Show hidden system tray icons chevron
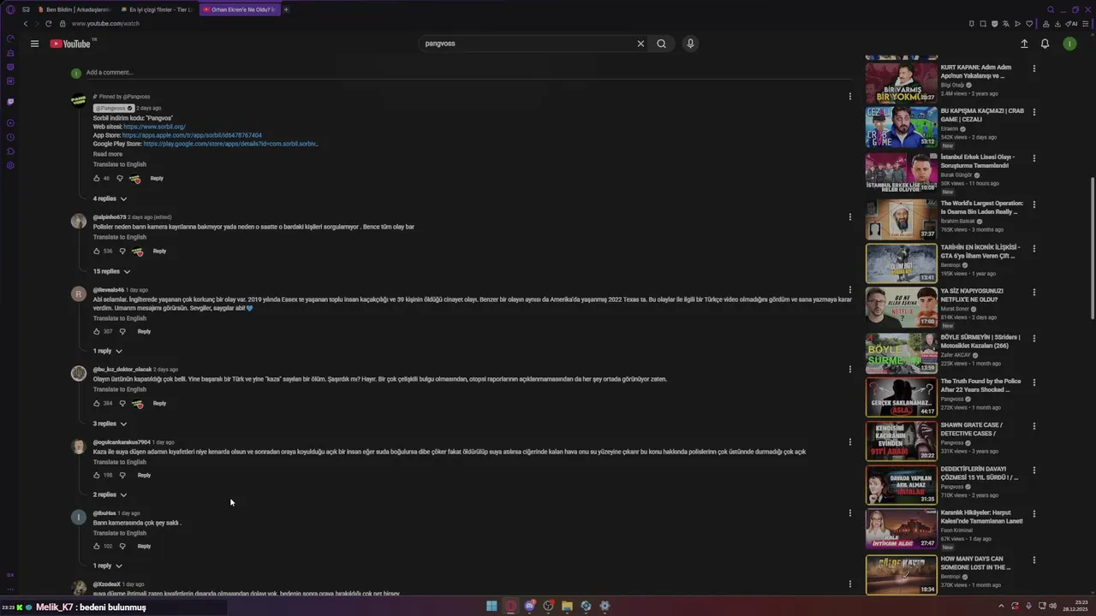This screenshot has width=1096, height=616. tap(1001, 606)
